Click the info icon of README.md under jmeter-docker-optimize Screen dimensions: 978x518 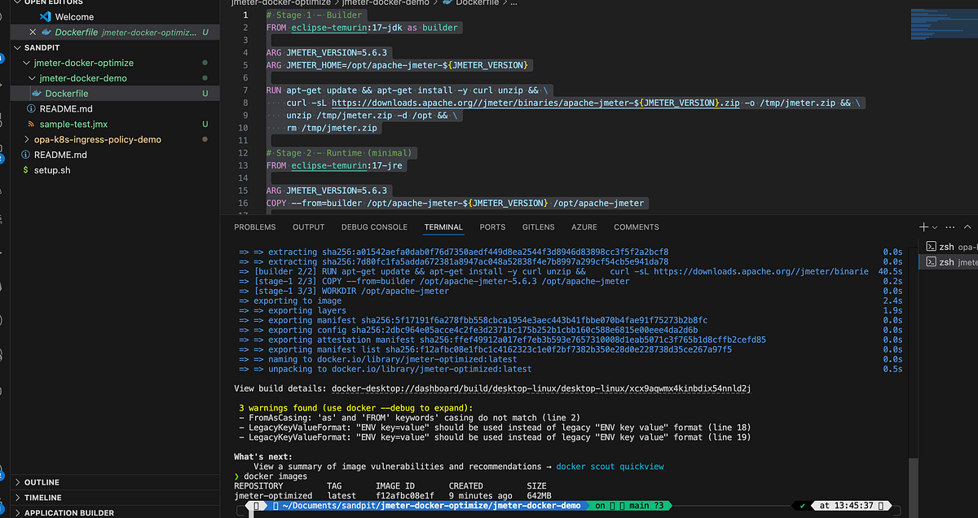pos(31,109)
